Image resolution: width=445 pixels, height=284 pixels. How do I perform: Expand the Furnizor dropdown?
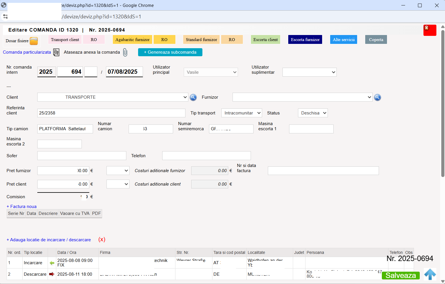(x=303, y=97)
